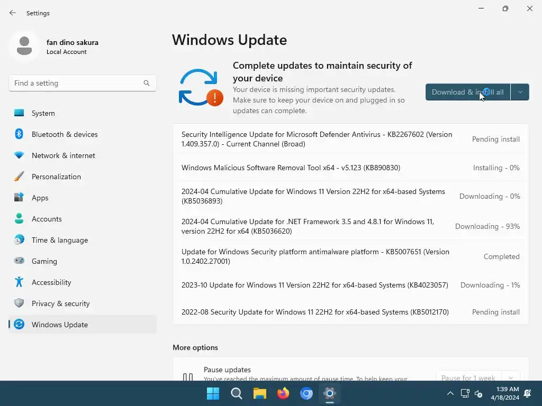Click the fan dino sakura account name
The width and height of the screenshot is (542, 406).
[72, 42]
